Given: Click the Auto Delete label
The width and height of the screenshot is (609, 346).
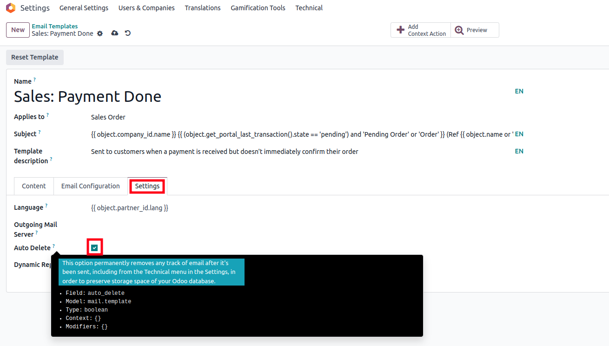Looking at the screenshot, I should coord(32,248).
